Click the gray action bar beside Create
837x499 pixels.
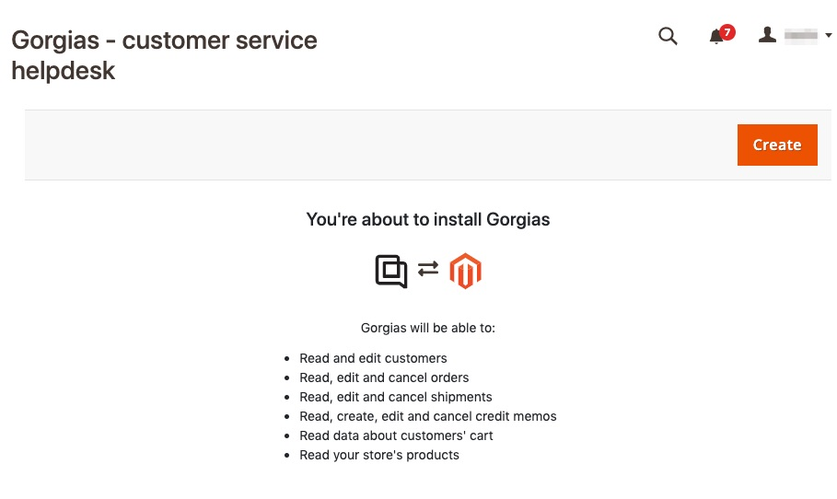point(380,145)
